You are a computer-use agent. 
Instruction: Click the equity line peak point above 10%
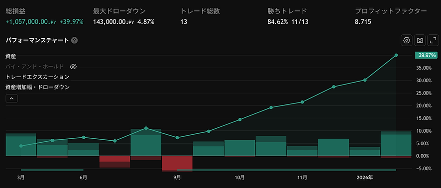pos(146,128)
